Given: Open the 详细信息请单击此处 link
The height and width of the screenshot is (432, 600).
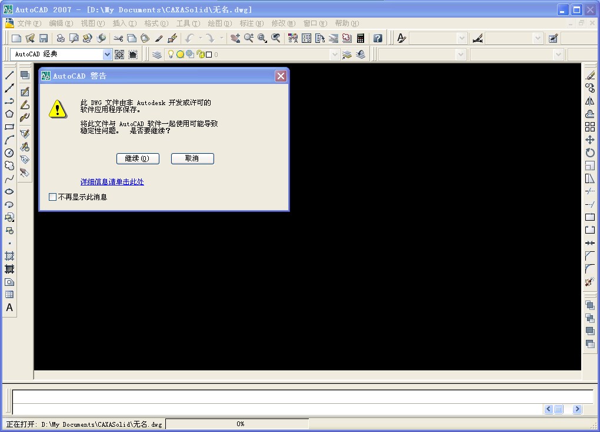Looking at the screenshot, I should [112, 182].
